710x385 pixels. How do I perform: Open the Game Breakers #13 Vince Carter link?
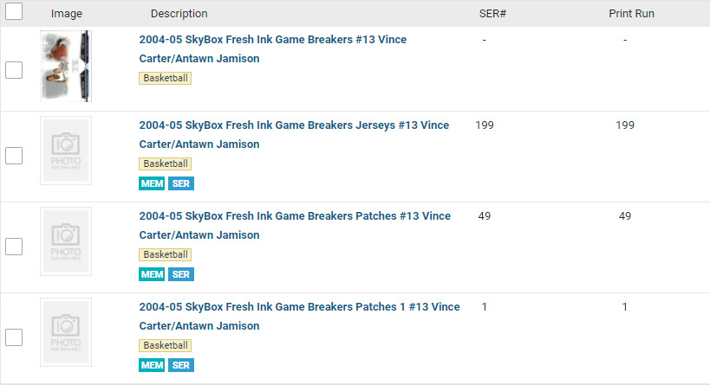pyautogui.click(x=272, y=40)
